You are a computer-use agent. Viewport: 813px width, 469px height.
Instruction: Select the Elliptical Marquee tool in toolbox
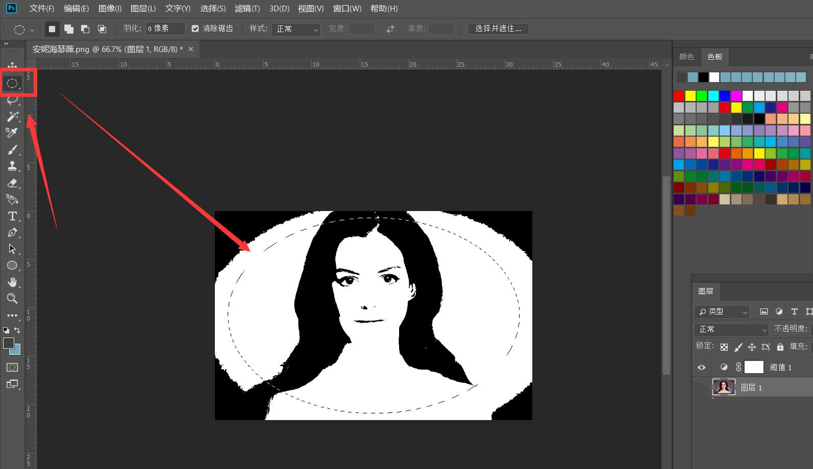[x=12, y=83]
